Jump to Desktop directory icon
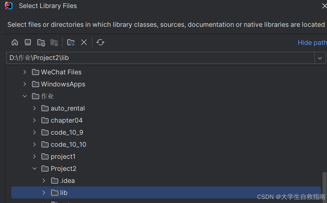 (x=28, y=43)
